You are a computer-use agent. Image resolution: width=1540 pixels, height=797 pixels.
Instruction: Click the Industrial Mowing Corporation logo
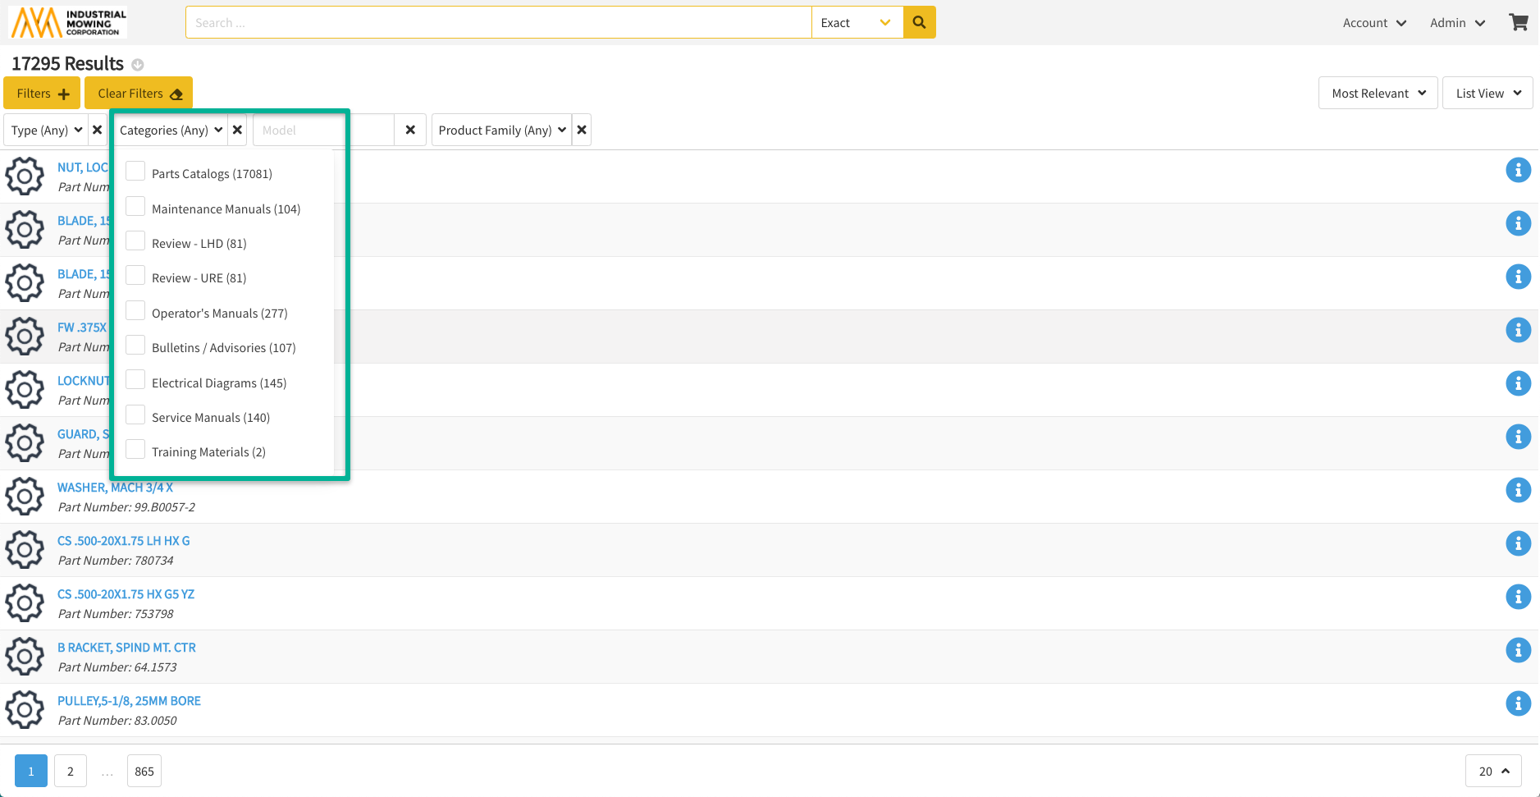click(x=69, y=22)
